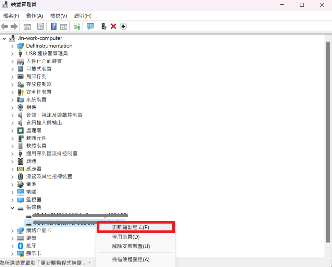Expand the 藍牙 category
The height and width of the screenshot is (267, 332).
pos(12,246)
